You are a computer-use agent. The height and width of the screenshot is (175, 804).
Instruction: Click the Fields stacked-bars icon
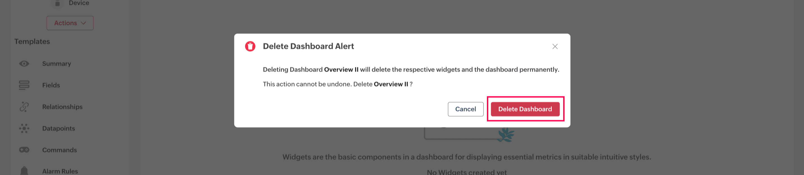pos(24,85)
